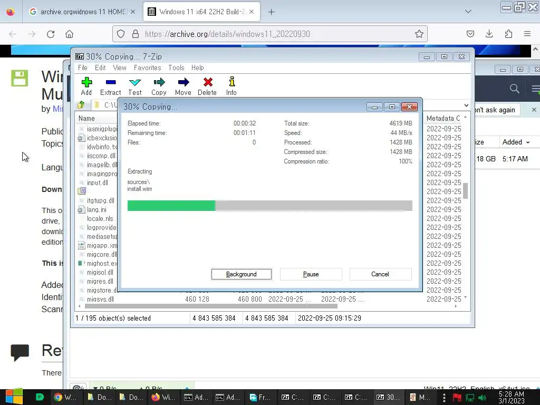This screenshot has width=540, height=405.
Task: Click the Reviews speech bubble icon
Action: coord(20,352)
